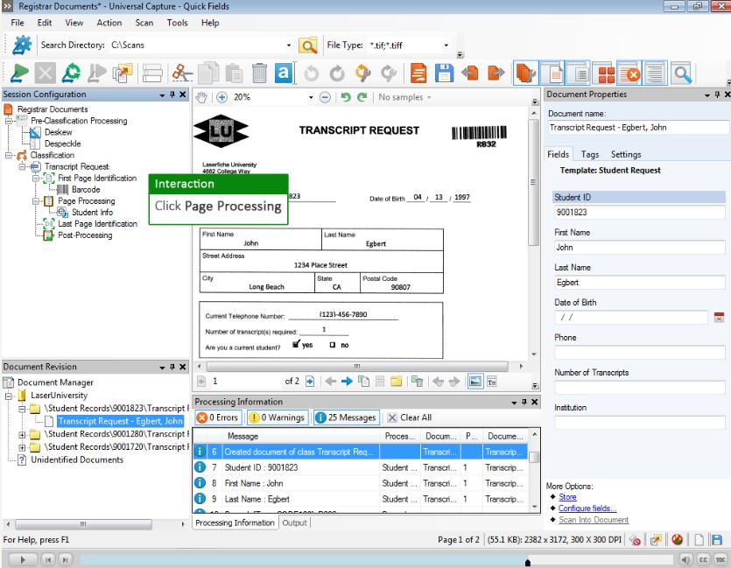The width and height of the screenshot is (731, 568).
Task: Open the File Type dropdown
Action: pos(446,46)
